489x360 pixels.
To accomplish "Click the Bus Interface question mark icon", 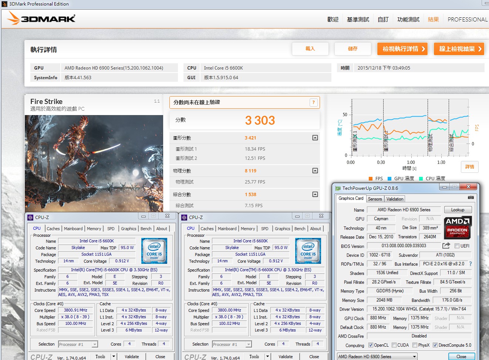I will pyautogui.click(x=471, y=264).
